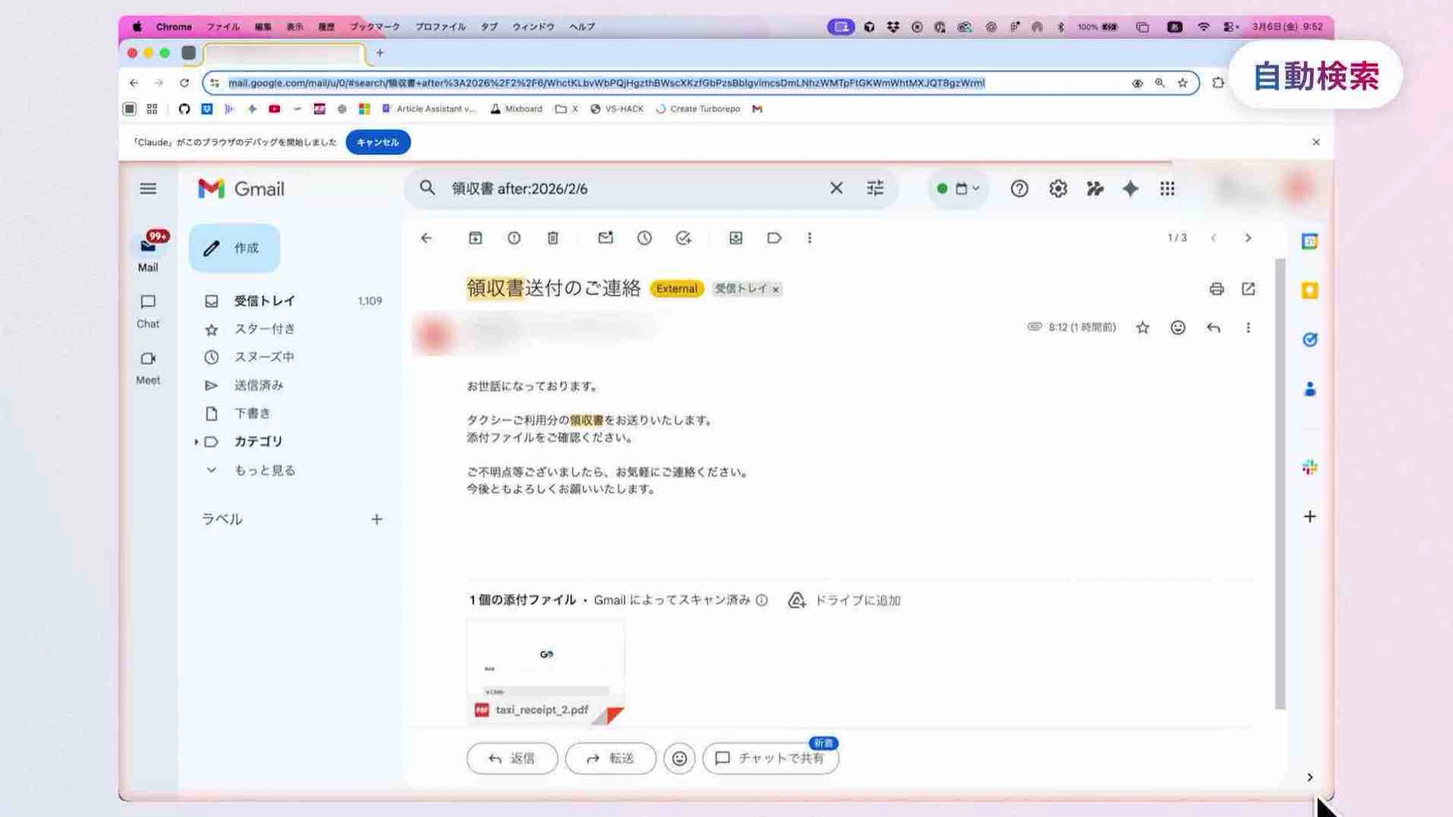
Task: Archive this email with the archive icon
Action: point(475,238)
